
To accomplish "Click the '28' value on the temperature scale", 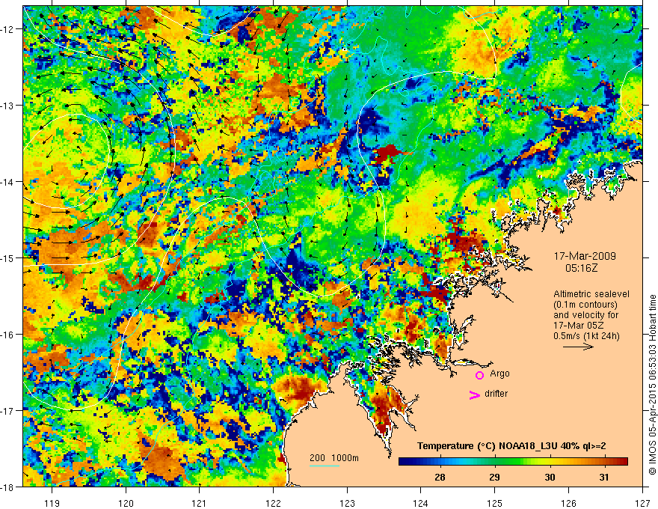I will coord(440,477).
